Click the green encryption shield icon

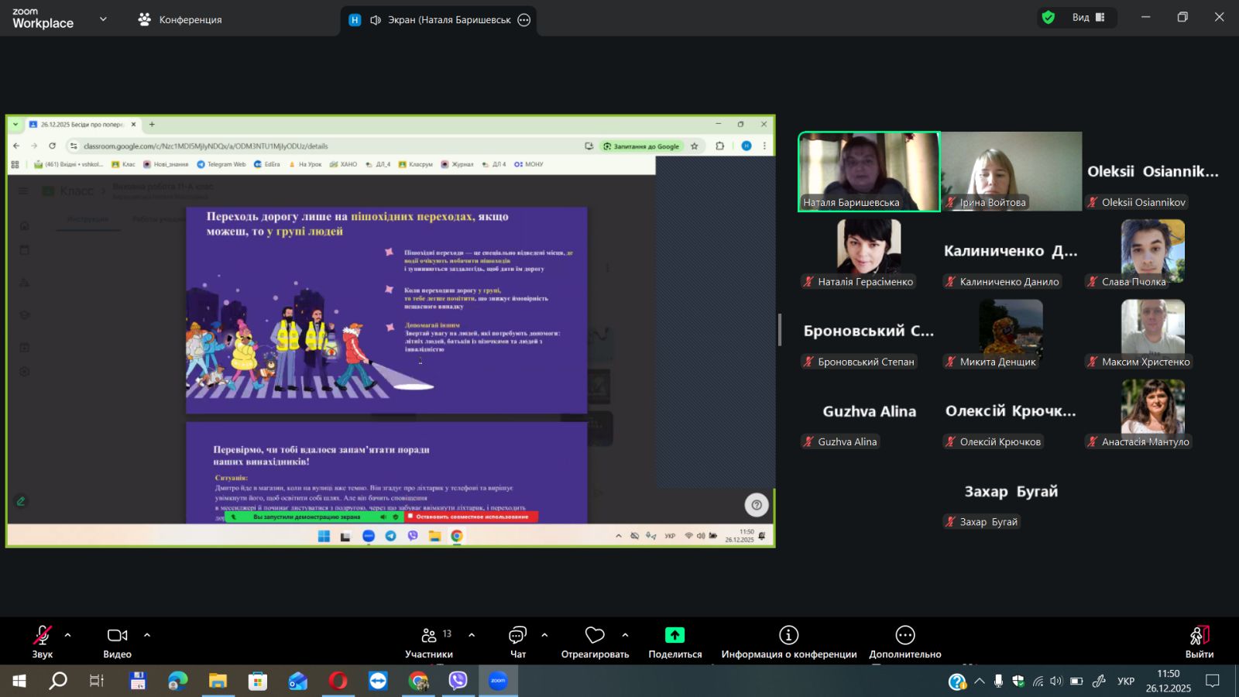coord(1049,18)
